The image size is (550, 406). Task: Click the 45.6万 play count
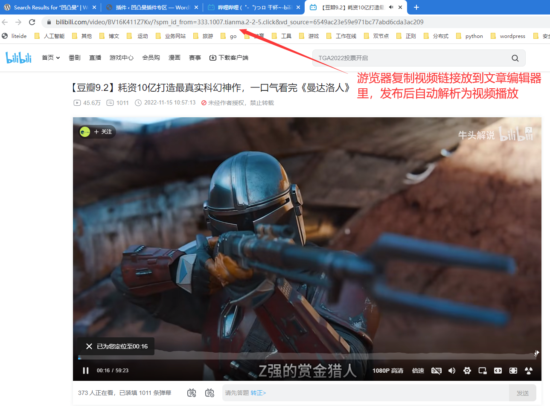pyautogui.click(x=87, y=103)
